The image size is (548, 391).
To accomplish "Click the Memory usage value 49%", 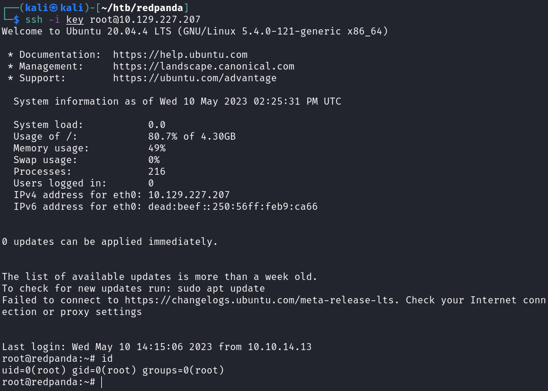I will [x=157, y=148].
